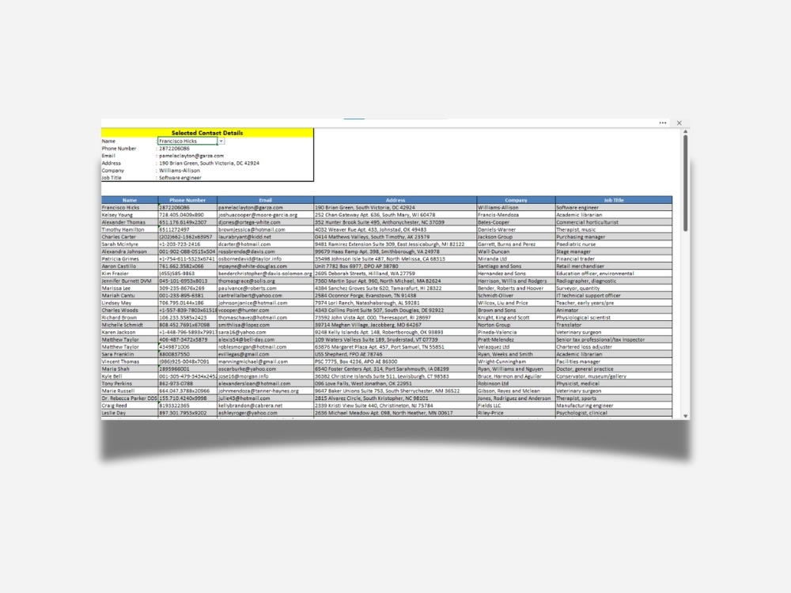The width and height of the screenshot is (791, 593).
Task: Click the brownjessica@hotmail.com email cell
Action: (265, 229)
